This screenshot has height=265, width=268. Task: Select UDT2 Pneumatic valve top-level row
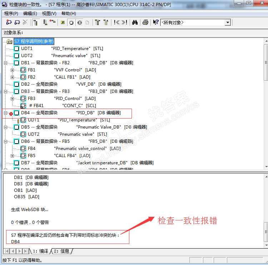60,56
